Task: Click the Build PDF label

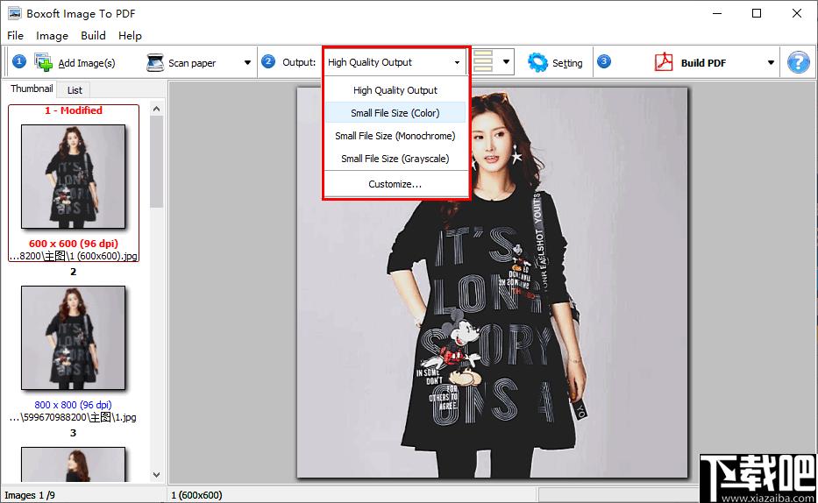Action: click(703, 63)
